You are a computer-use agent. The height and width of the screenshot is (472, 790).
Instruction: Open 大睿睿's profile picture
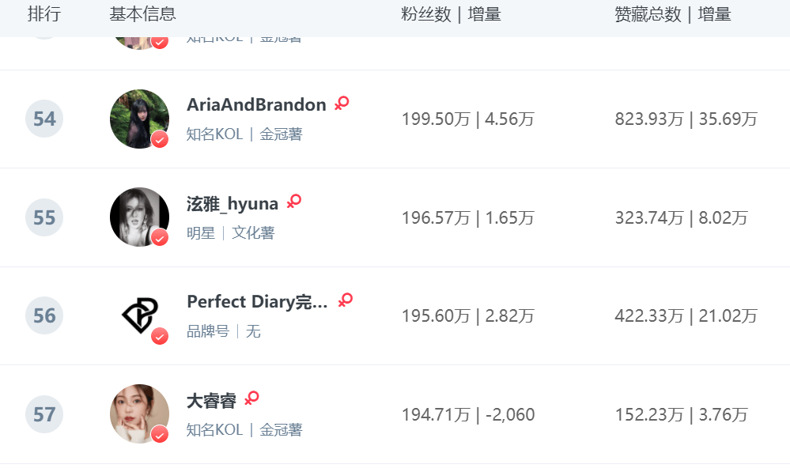(138, 413)
